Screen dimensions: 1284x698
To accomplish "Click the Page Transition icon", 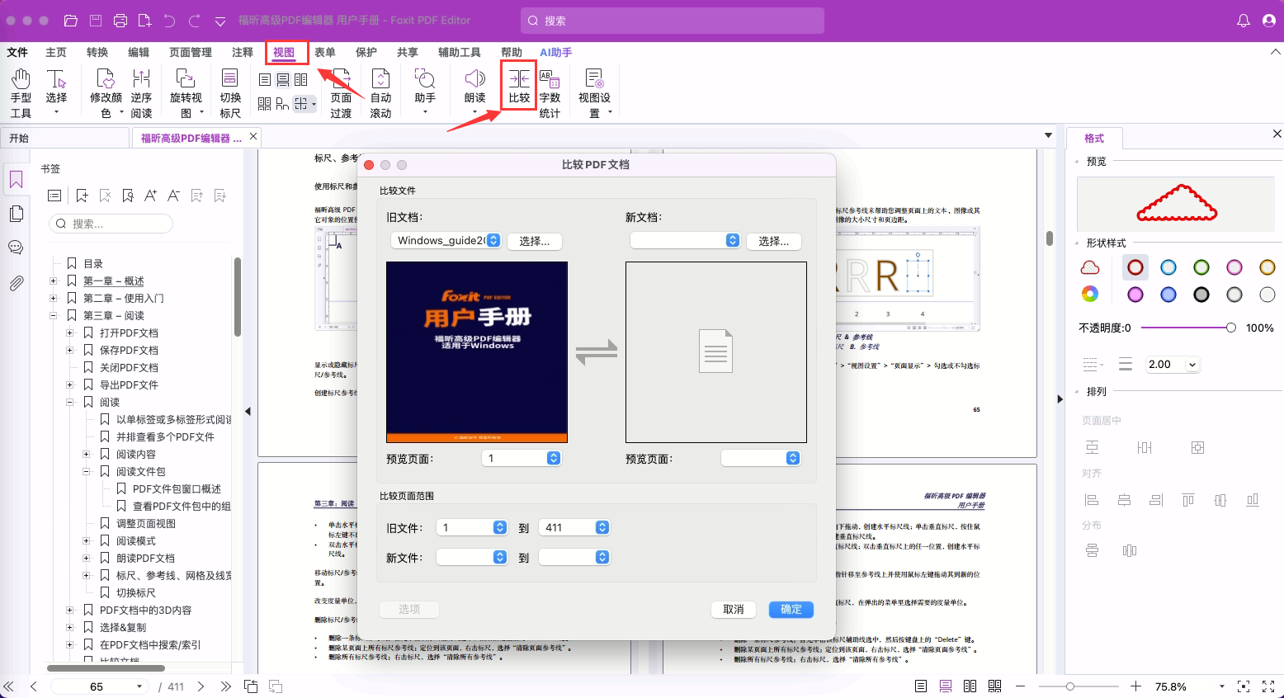I will pos(341,93).
